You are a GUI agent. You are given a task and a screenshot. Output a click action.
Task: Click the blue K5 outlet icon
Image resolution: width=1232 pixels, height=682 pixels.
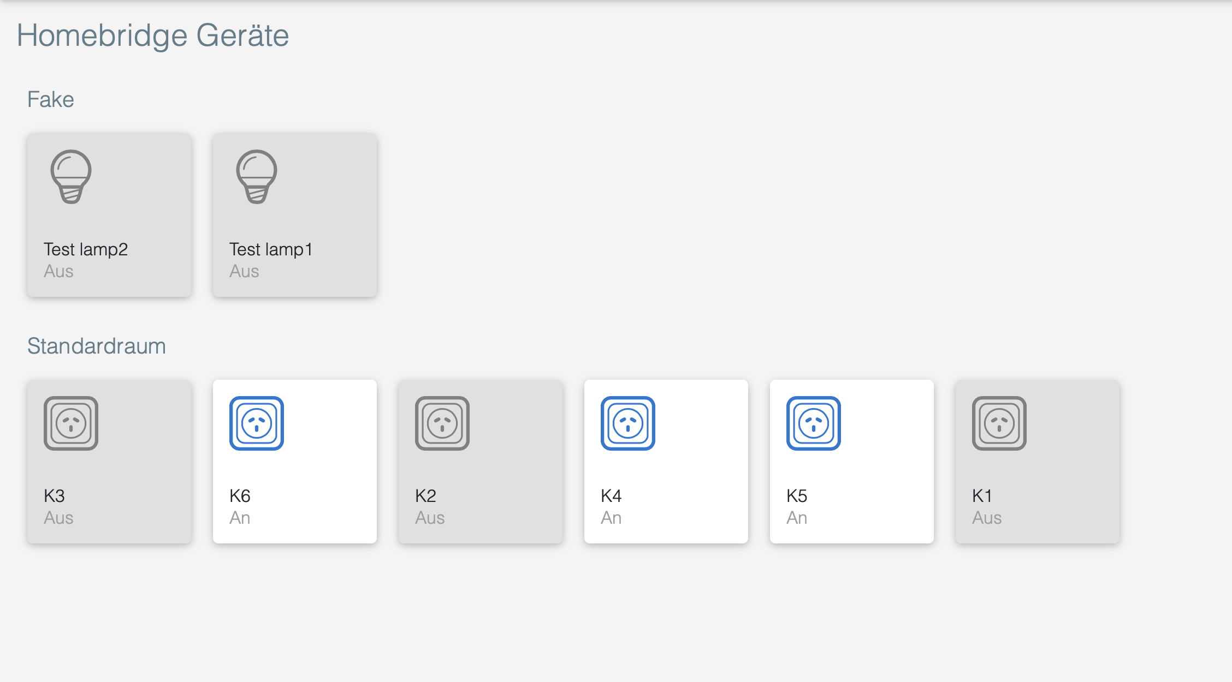click(x=814, y=423)
